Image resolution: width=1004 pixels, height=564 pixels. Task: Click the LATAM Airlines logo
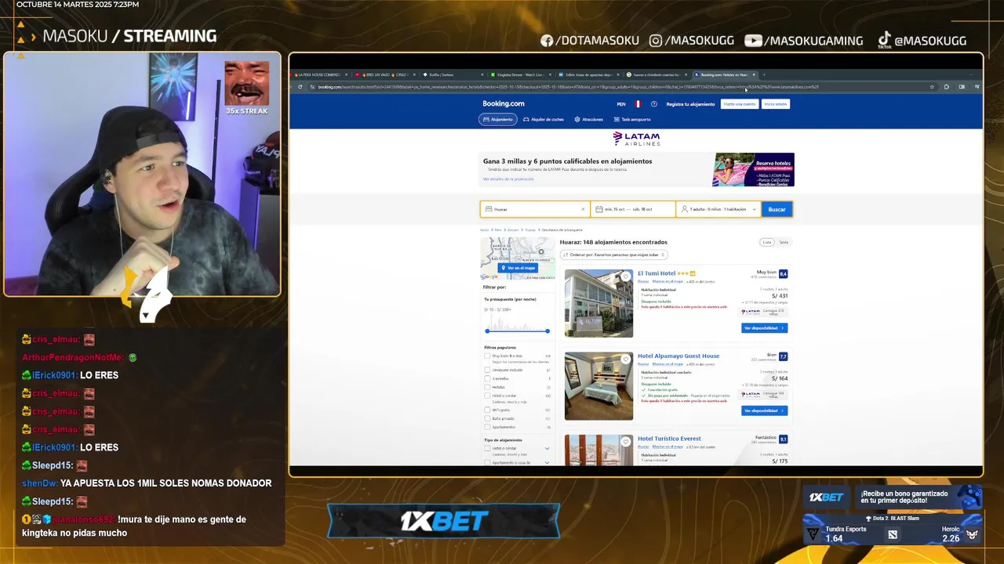(x=636, y=139)
